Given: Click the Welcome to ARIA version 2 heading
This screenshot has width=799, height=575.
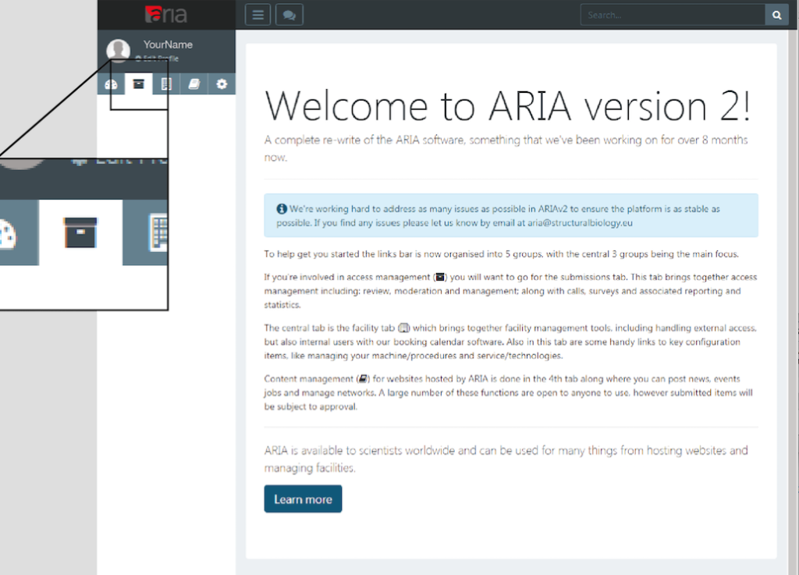Looking at the screenshot, I should (507, 106).
